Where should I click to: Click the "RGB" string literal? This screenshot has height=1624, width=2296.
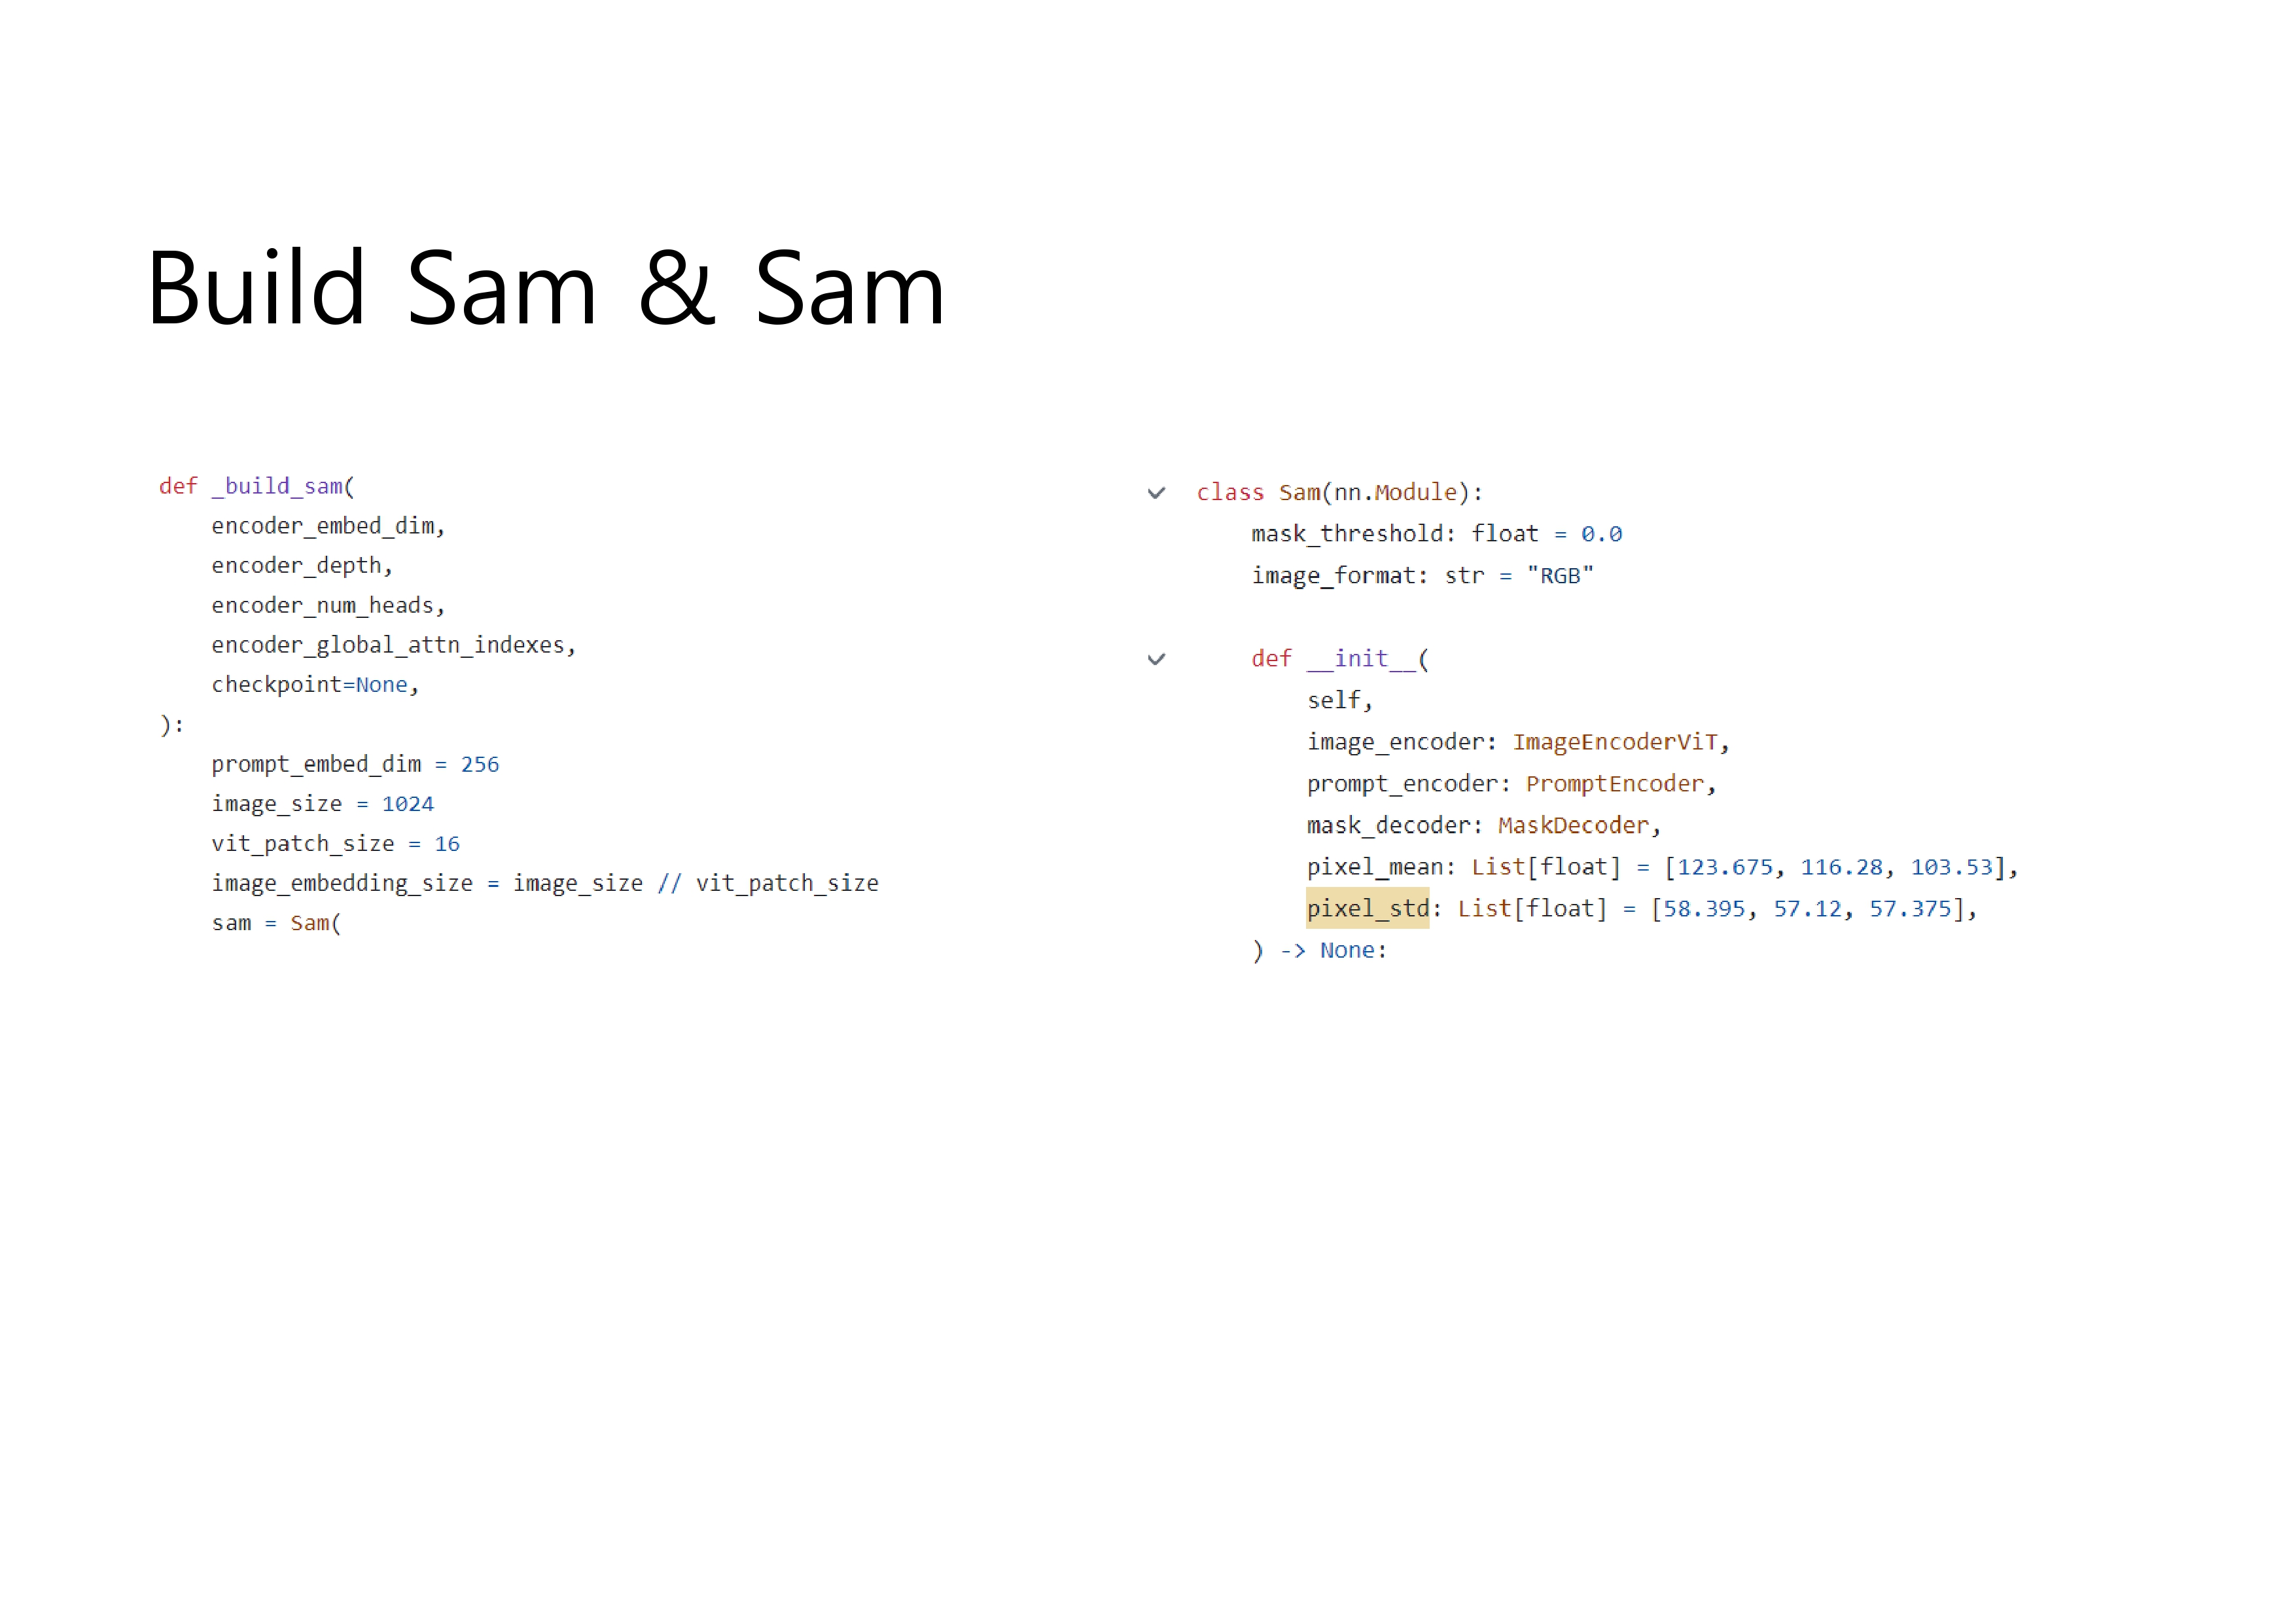(x=1560, y=577)
